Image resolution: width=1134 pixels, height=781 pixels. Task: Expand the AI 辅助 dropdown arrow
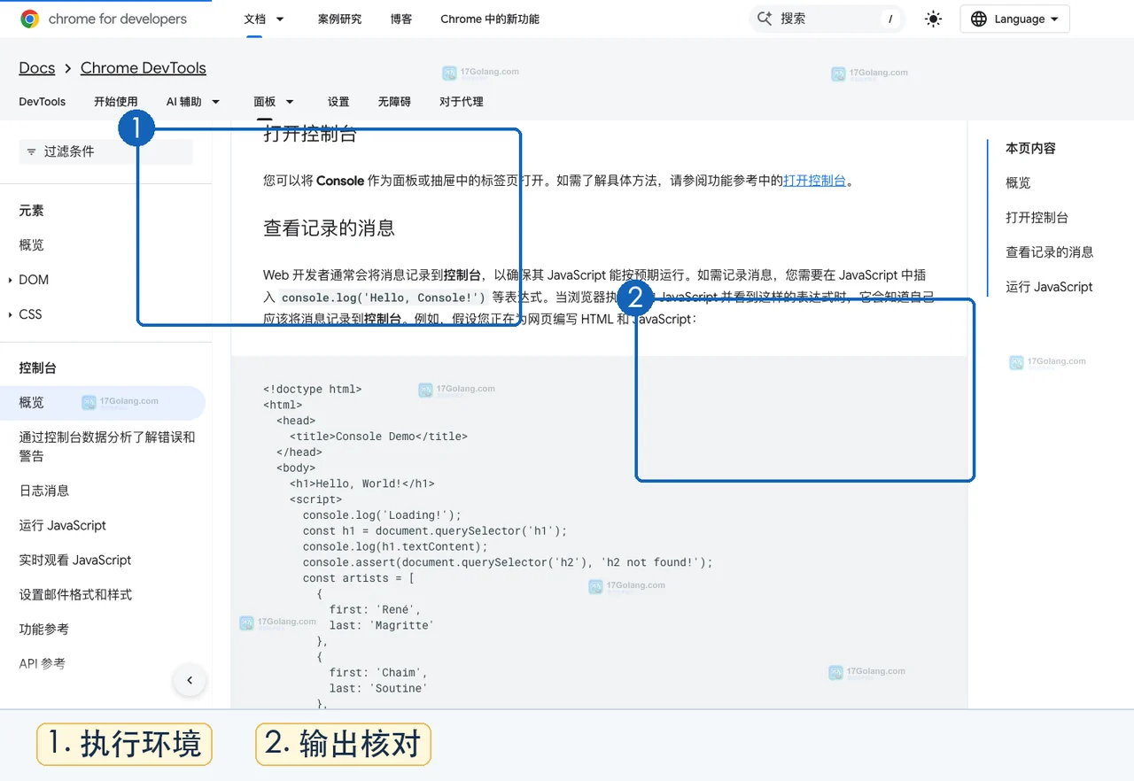[x=215, y=102]
